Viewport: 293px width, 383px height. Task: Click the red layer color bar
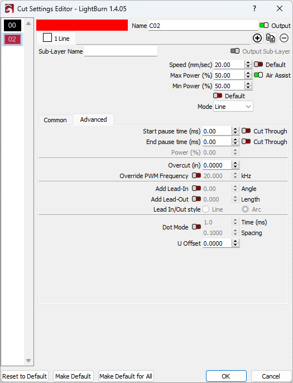click(82, 25)
